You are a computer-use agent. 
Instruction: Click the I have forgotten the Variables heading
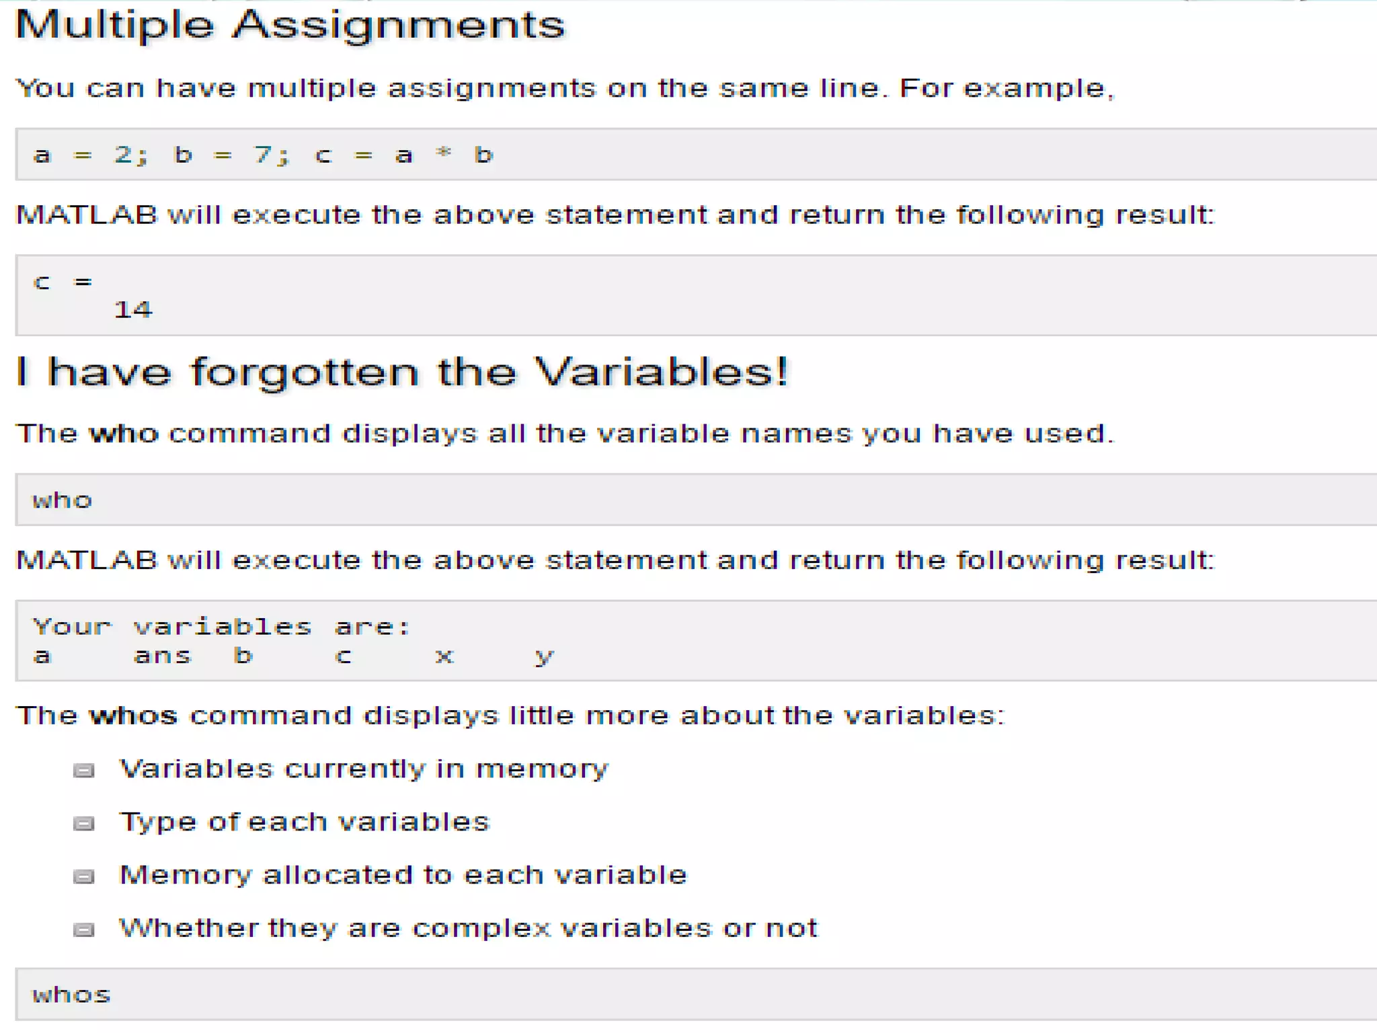(401, 372)
